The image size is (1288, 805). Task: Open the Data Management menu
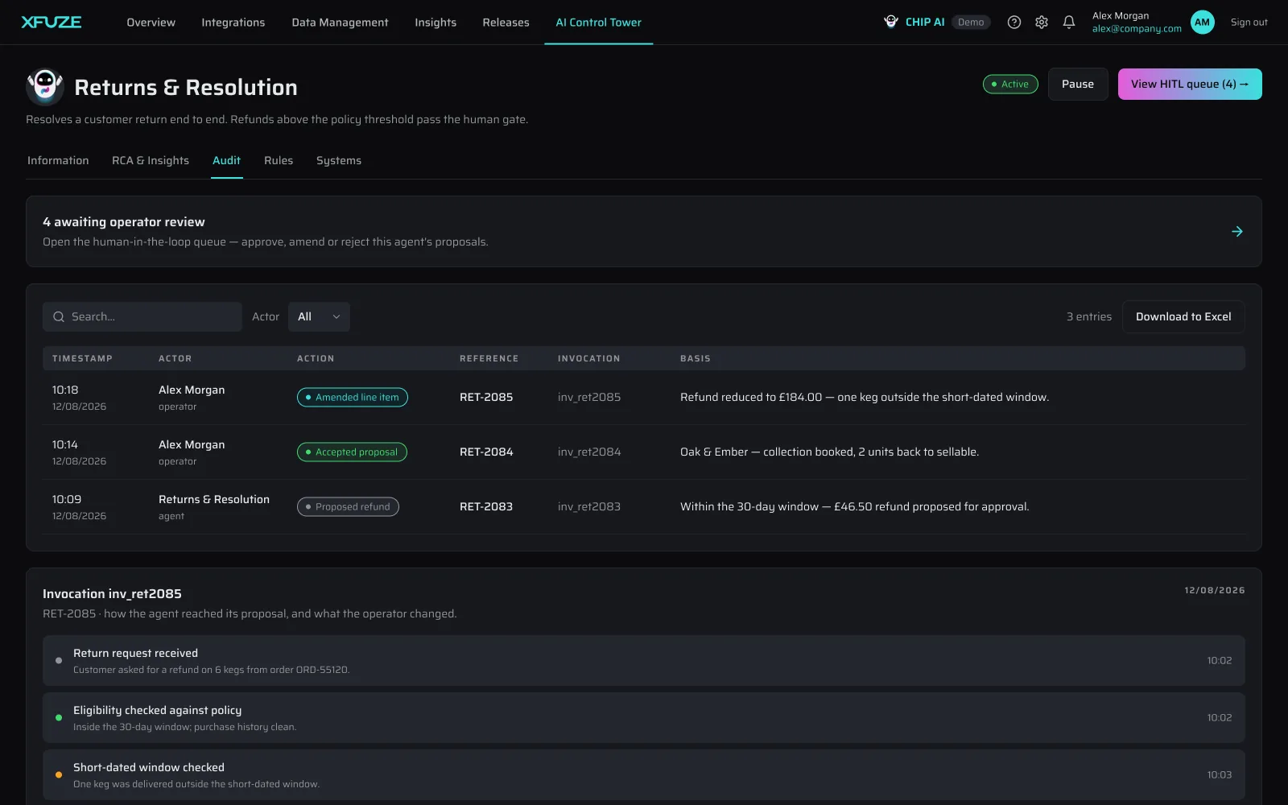(340, 23)
